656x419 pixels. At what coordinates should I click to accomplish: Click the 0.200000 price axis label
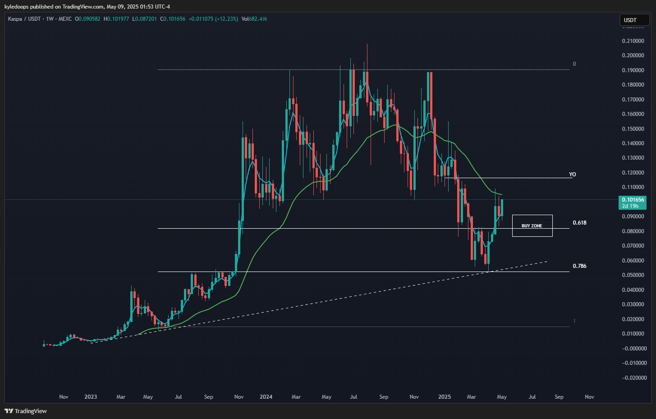[x=633, y=55]
